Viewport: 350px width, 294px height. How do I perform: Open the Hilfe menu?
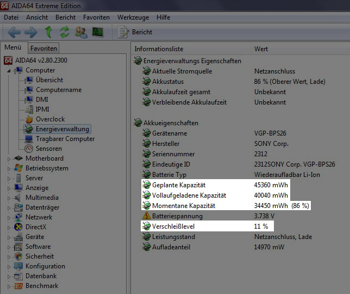click(x=164, y=17)
